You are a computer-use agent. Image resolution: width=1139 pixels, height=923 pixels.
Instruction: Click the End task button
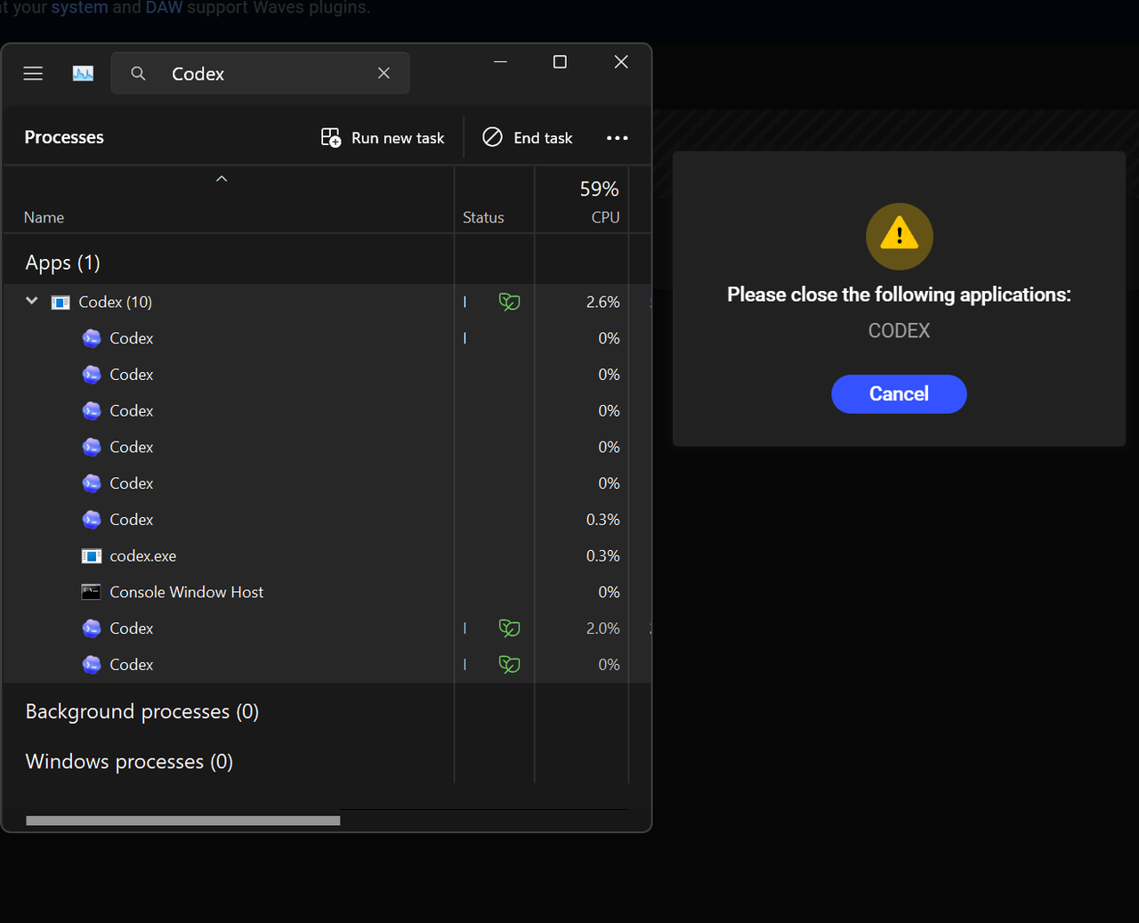pyautogui.click(x=528, y=138)
